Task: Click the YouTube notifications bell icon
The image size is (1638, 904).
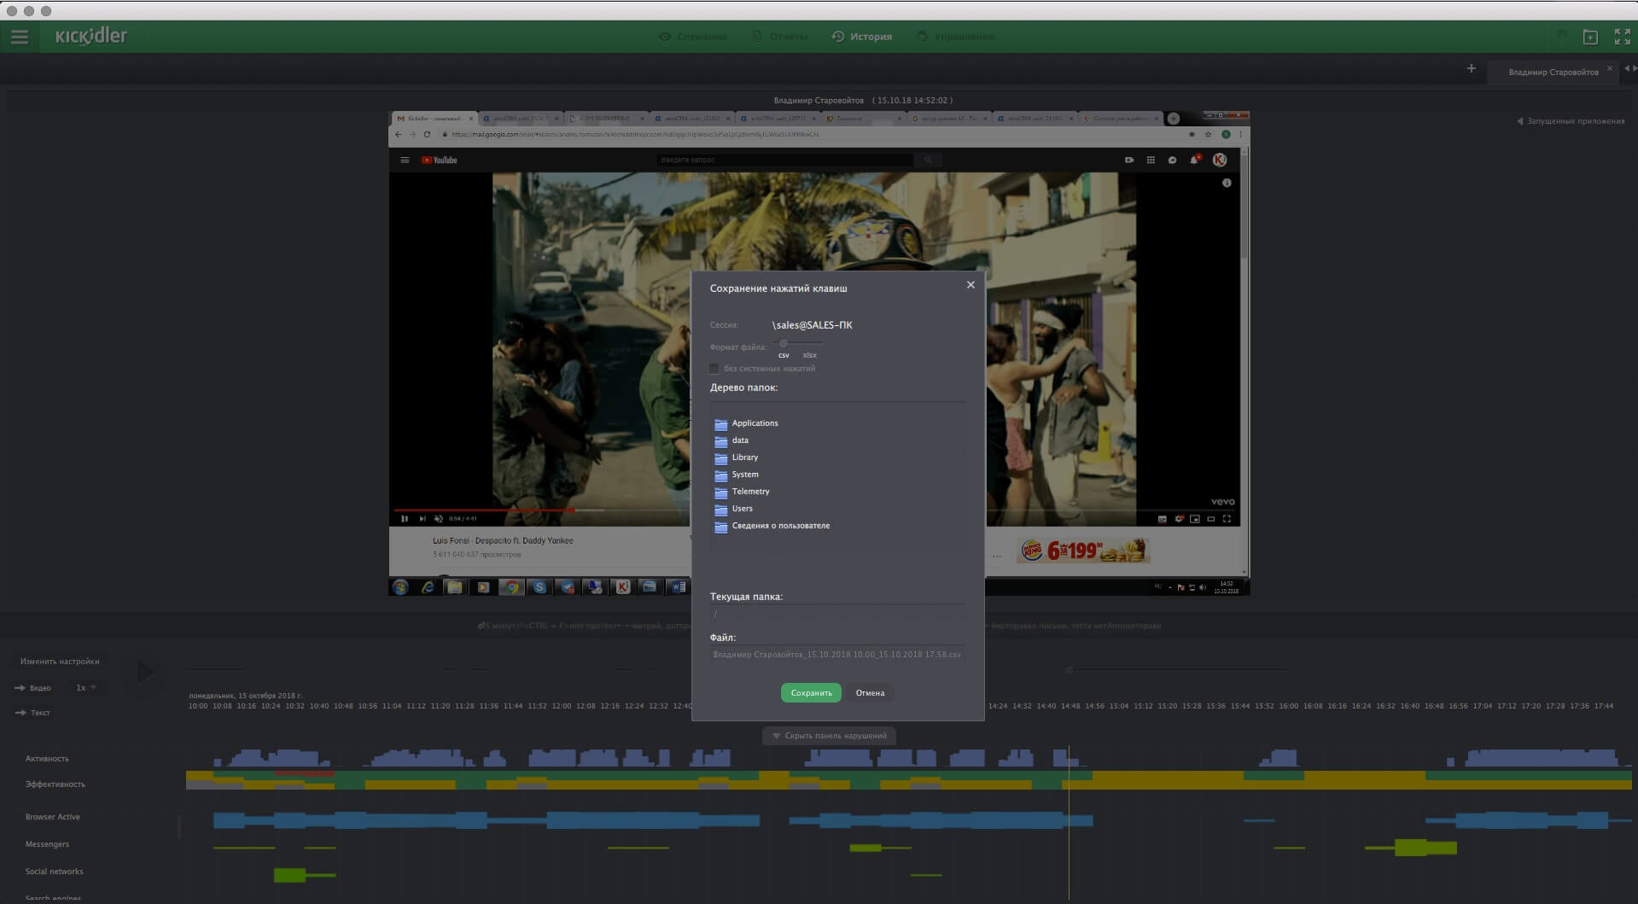Action: [1195, 160]
